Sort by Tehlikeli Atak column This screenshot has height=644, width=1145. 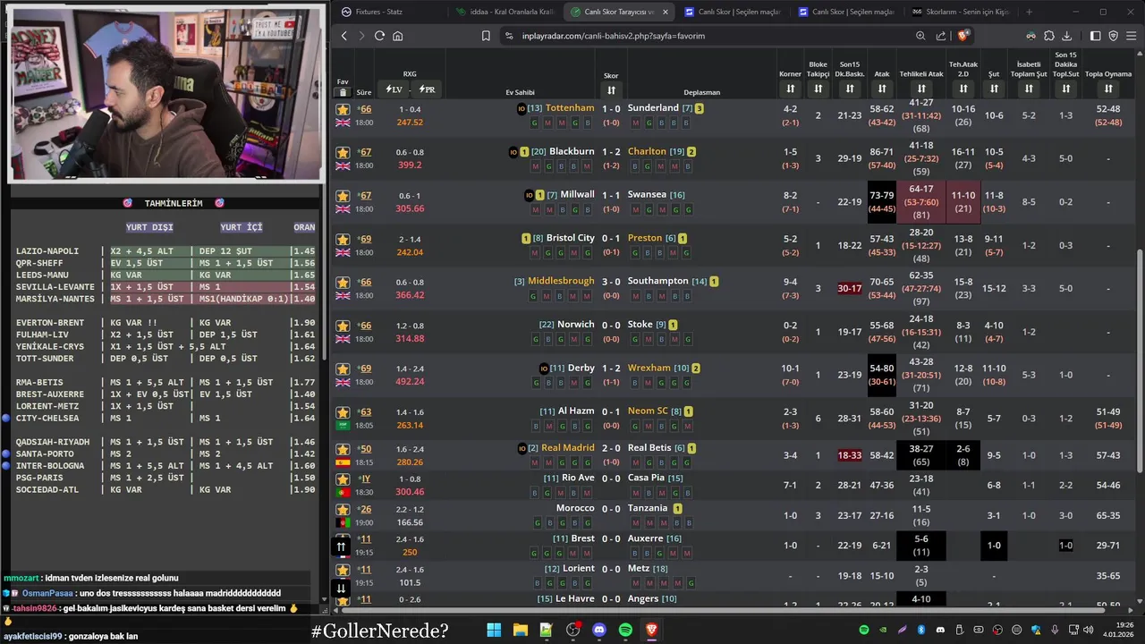pyautogui.click(x=921, y=89)
